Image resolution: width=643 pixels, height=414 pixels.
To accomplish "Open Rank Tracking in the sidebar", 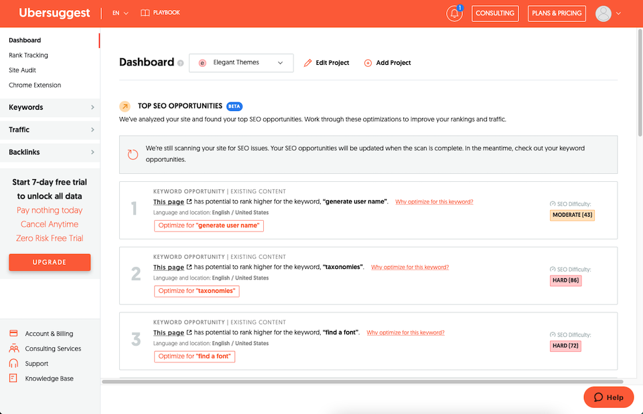I will [x=28, y=56].
